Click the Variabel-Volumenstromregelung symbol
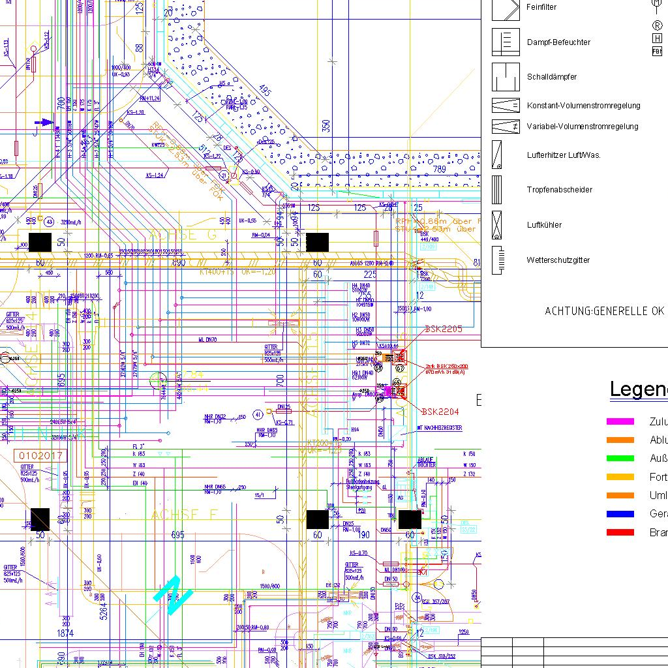Screen dimensions: 668x668 [x=505, y=127]
